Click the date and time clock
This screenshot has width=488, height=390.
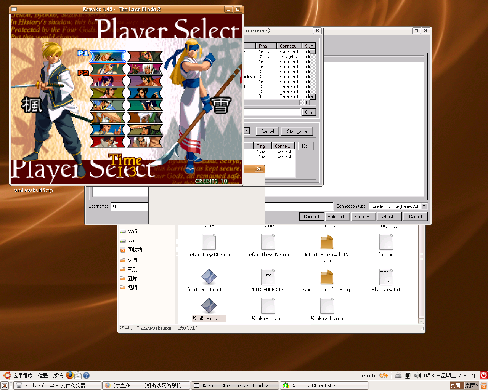coord(449,376)
